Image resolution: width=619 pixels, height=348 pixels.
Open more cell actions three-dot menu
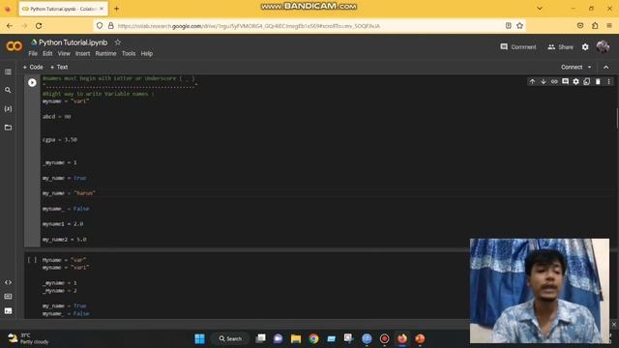(x=608, y=81)
